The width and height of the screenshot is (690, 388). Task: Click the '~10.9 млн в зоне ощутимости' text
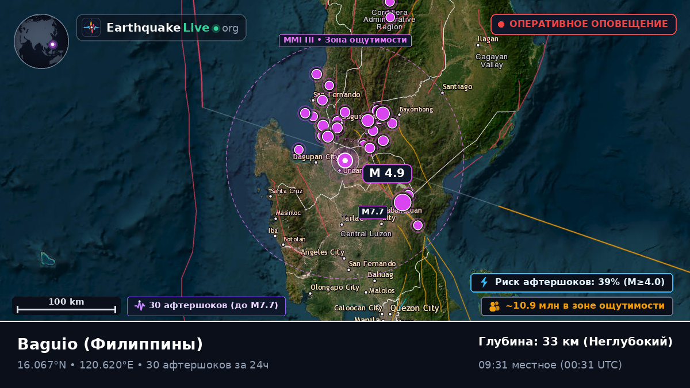pos(585,306)
